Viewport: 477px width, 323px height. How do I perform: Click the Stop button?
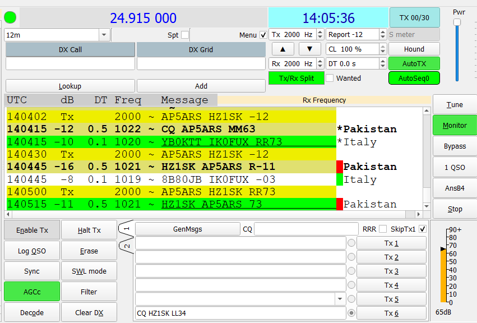click(455, 209)
